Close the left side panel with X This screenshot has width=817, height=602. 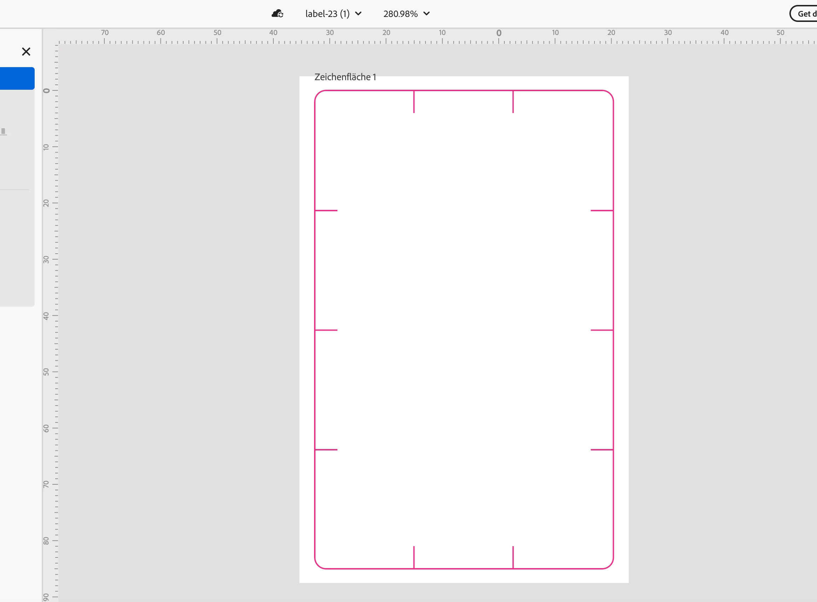[x=26, y=52]
